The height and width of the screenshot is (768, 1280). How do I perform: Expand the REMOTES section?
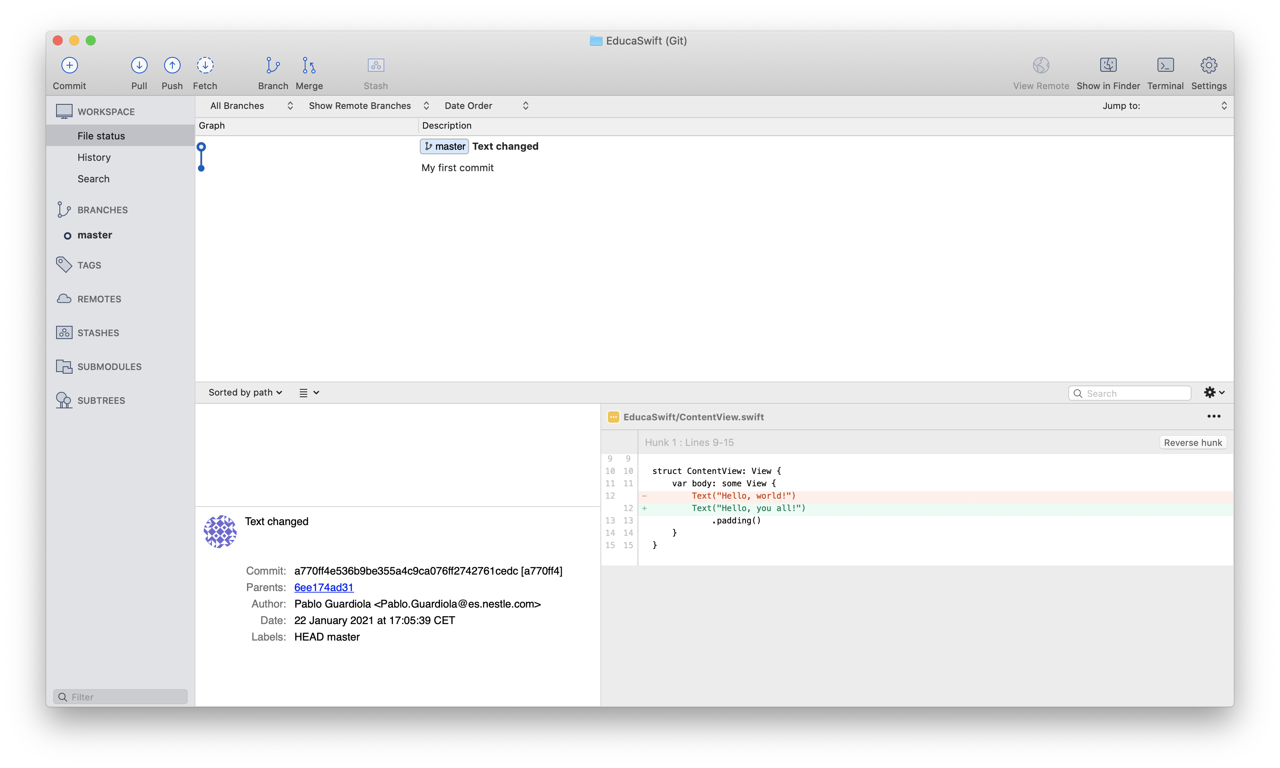(99, 299)
